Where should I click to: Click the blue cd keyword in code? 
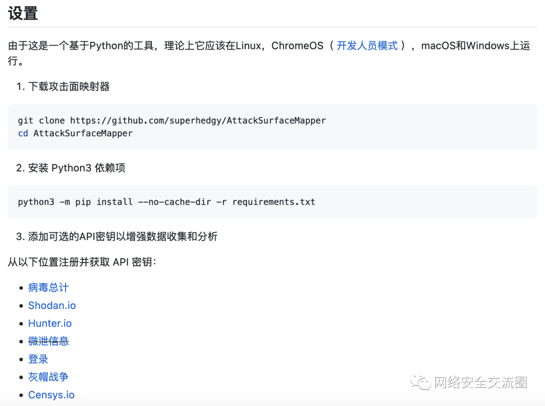point(23,133)
